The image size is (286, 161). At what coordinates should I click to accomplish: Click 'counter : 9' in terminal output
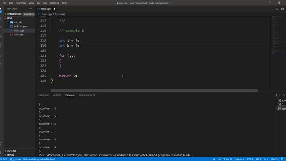pos(47,147)
